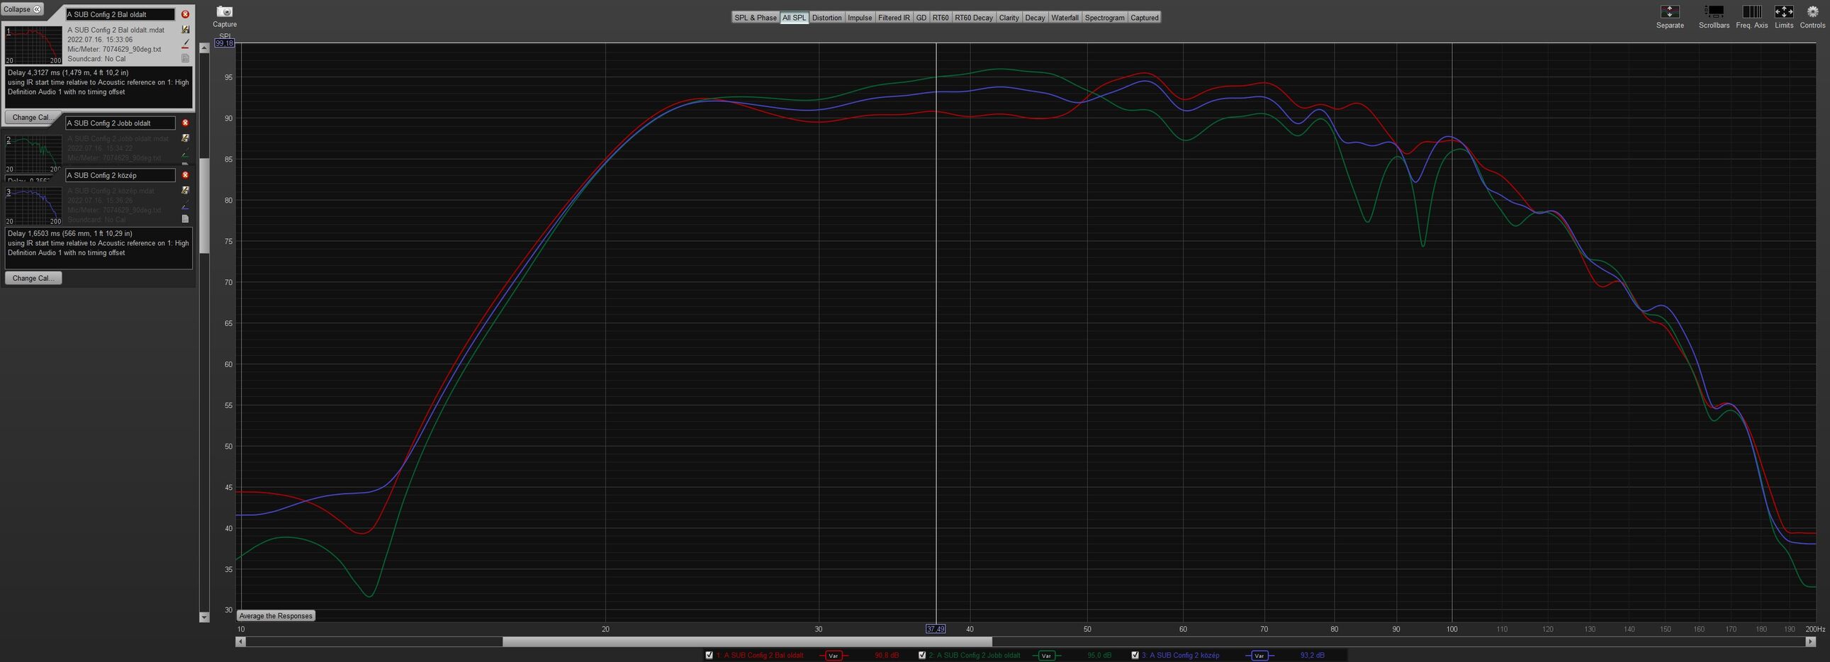The width and height of the screenshot is (1830, 662).
Task: Open the RT60 tab
Action: [x=941, y=18]
